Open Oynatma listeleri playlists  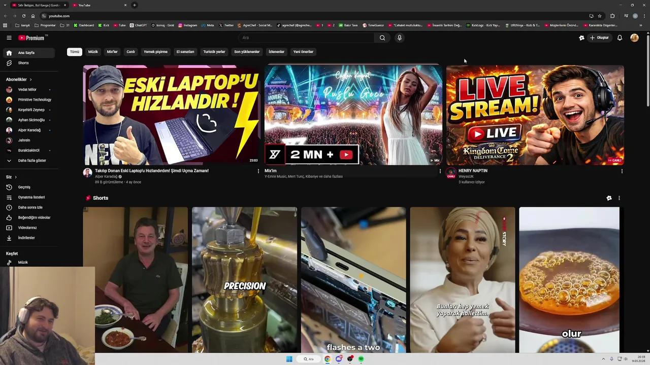click(28, 197)
